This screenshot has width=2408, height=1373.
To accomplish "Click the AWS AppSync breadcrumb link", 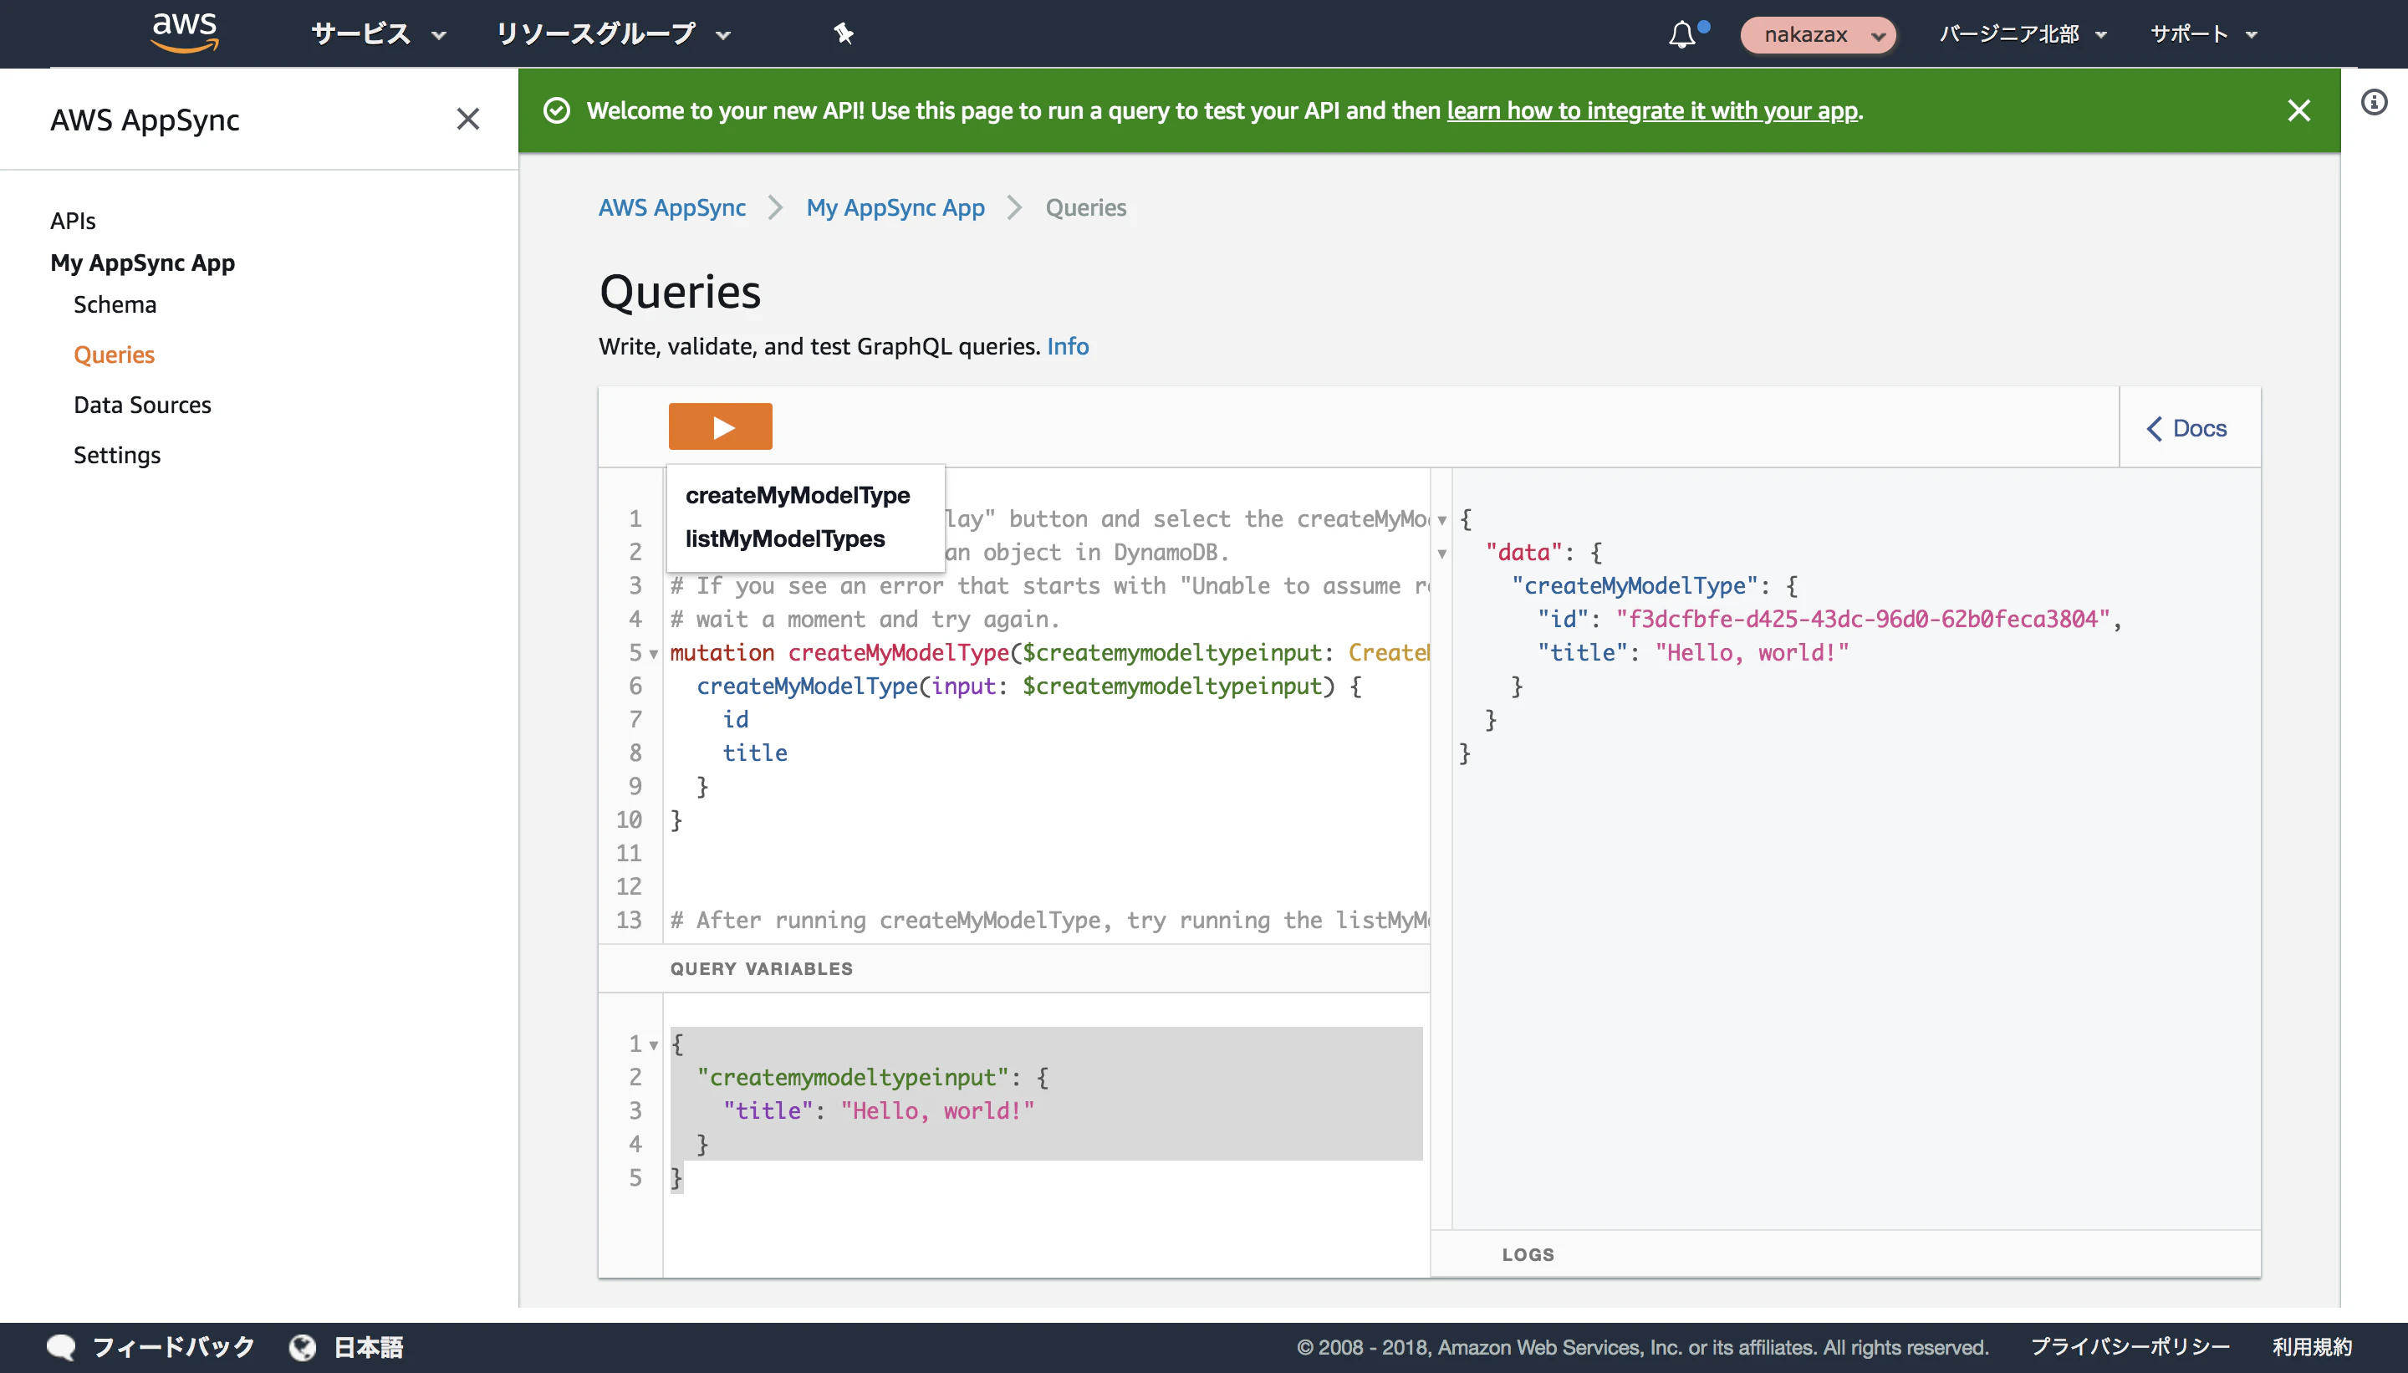I will [672, 207].
